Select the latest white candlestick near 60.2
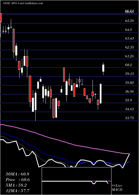The width and height of the screenshot is (139, 195). 103,68
